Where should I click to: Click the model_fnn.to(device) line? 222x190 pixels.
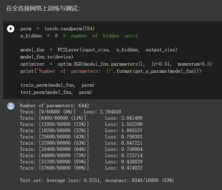tap(47, 57)
